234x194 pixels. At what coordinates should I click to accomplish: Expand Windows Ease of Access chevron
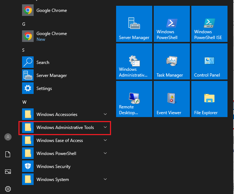click(x=105, y=140)
